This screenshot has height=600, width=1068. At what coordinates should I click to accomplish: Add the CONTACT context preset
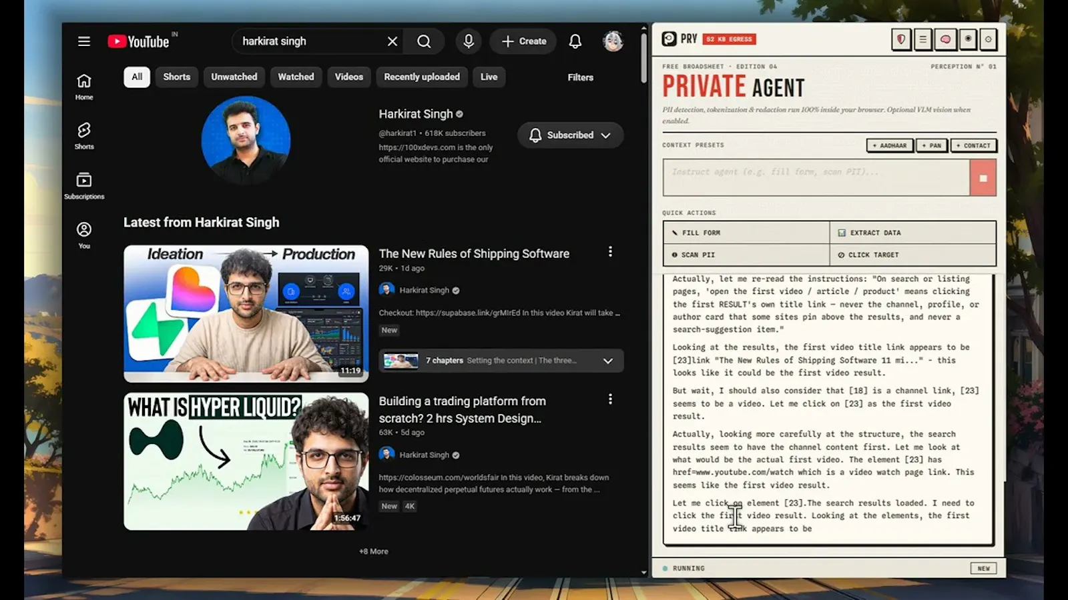[974, 145]
